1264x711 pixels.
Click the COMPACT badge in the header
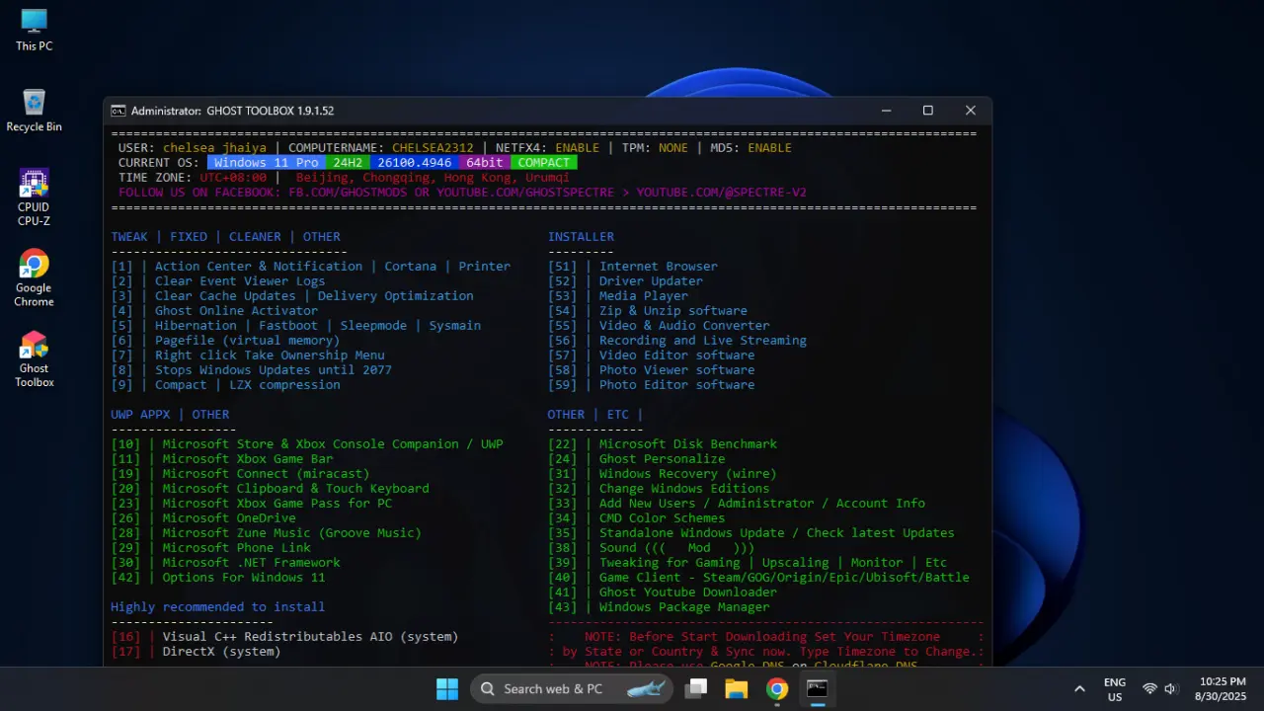pyautogui.click(x=544, y=162)
